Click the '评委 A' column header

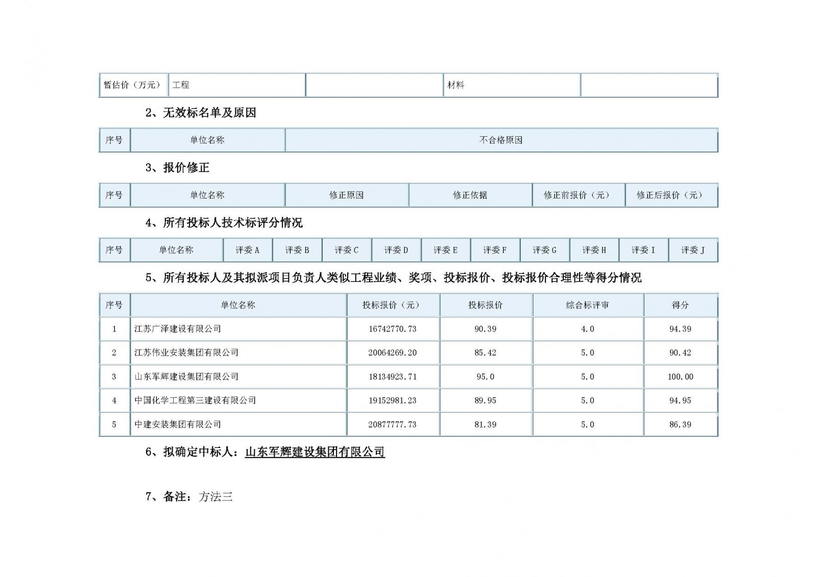click(x=248, y=250)
